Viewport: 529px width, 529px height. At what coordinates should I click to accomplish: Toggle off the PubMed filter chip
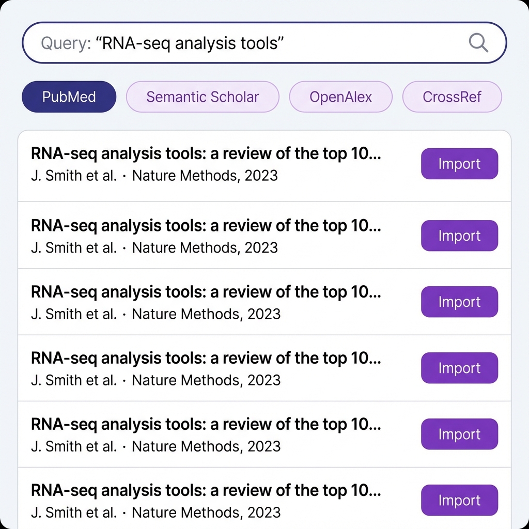point(69,97)
